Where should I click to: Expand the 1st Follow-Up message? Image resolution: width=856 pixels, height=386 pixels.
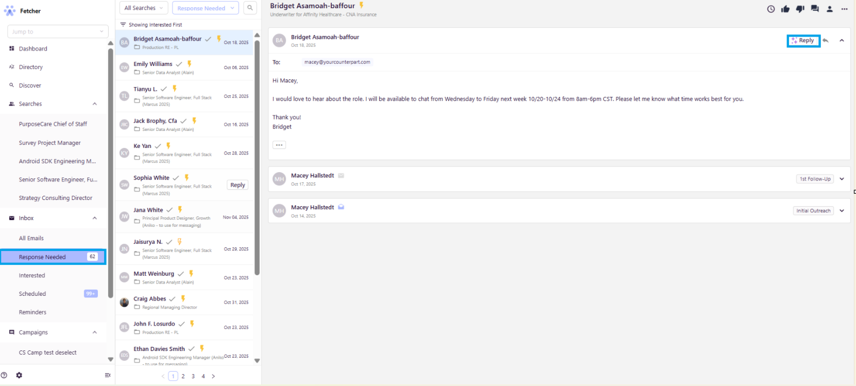click(x=842, y=179)
